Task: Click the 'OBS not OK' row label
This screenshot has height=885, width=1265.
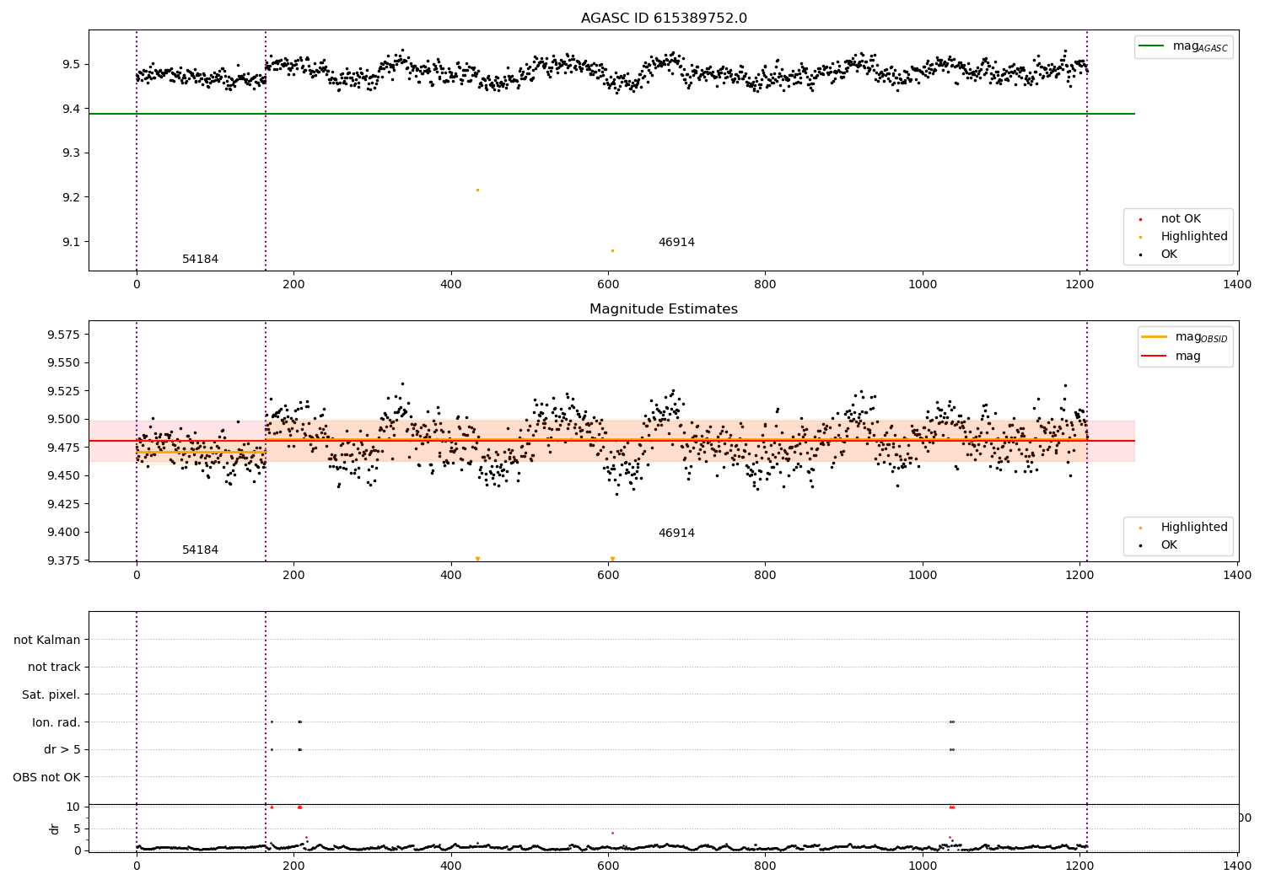Action: pos(46,777)
